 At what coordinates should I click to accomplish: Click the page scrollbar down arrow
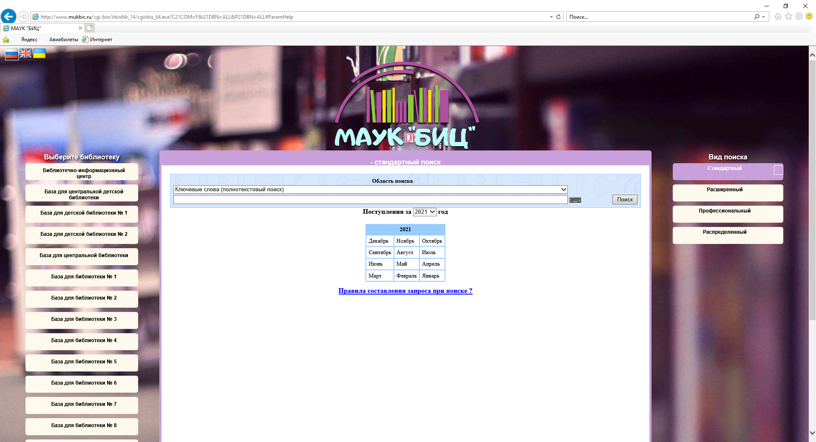pyautogui.click(x=812, y=433)
